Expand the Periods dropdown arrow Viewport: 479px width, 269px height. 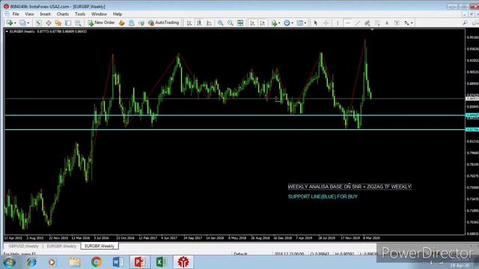click(292, 23)
